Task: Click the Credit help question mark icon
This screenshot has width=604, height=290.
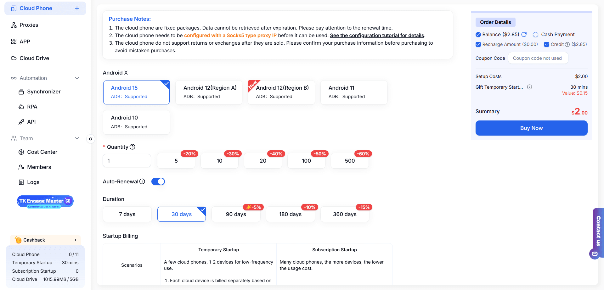Action: [567, 45]
